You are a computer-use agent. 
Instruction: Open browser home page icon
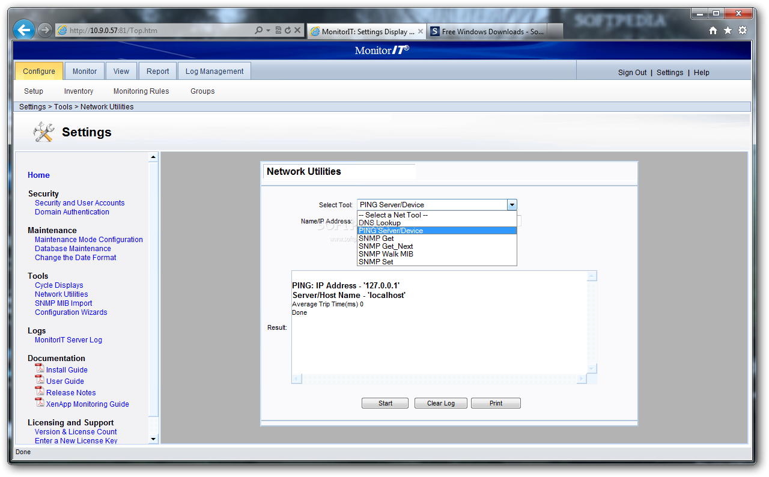tap(713, 31)
